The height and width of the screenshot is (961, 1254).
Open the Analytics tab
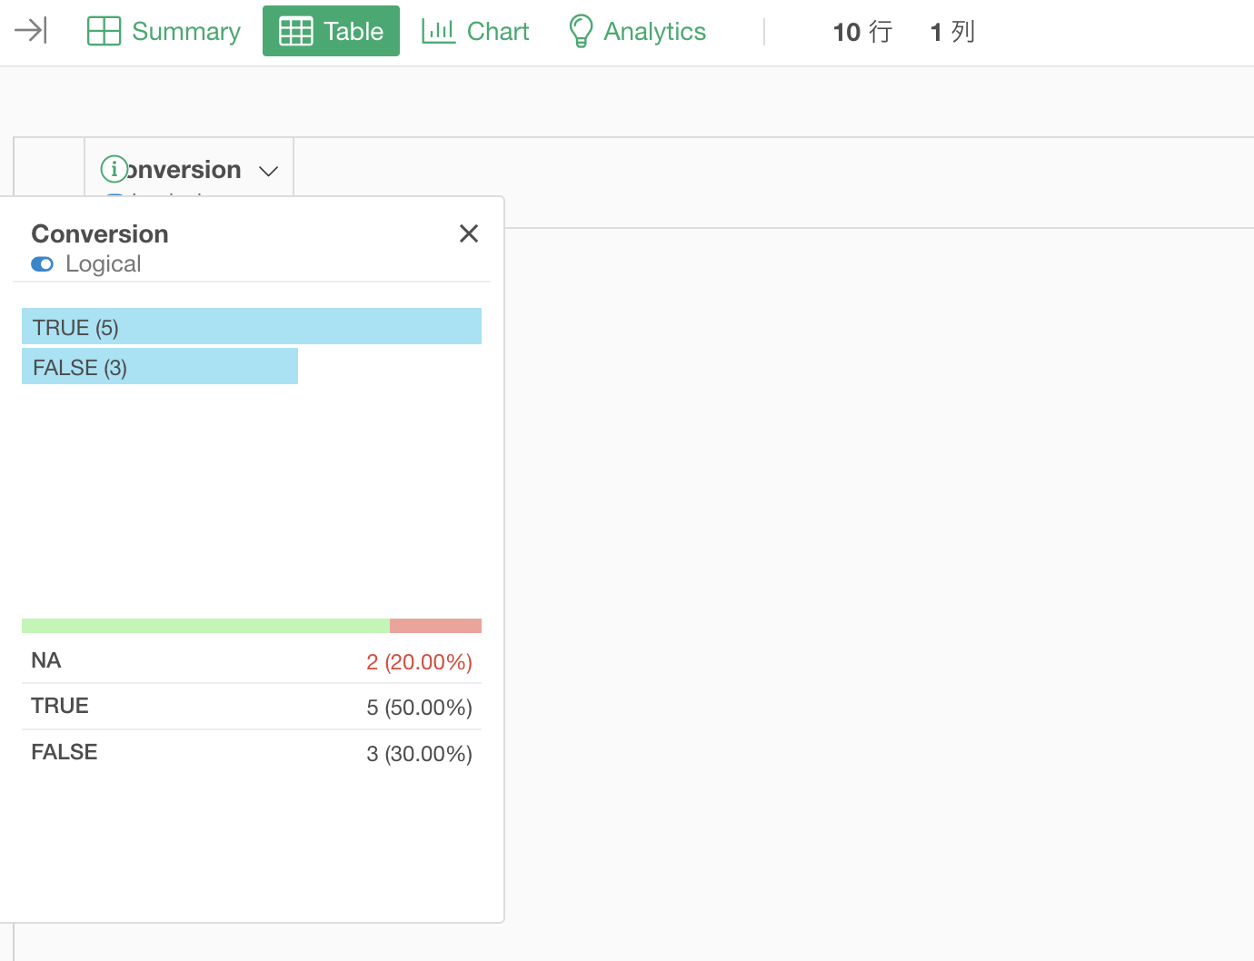click(654, 31)
